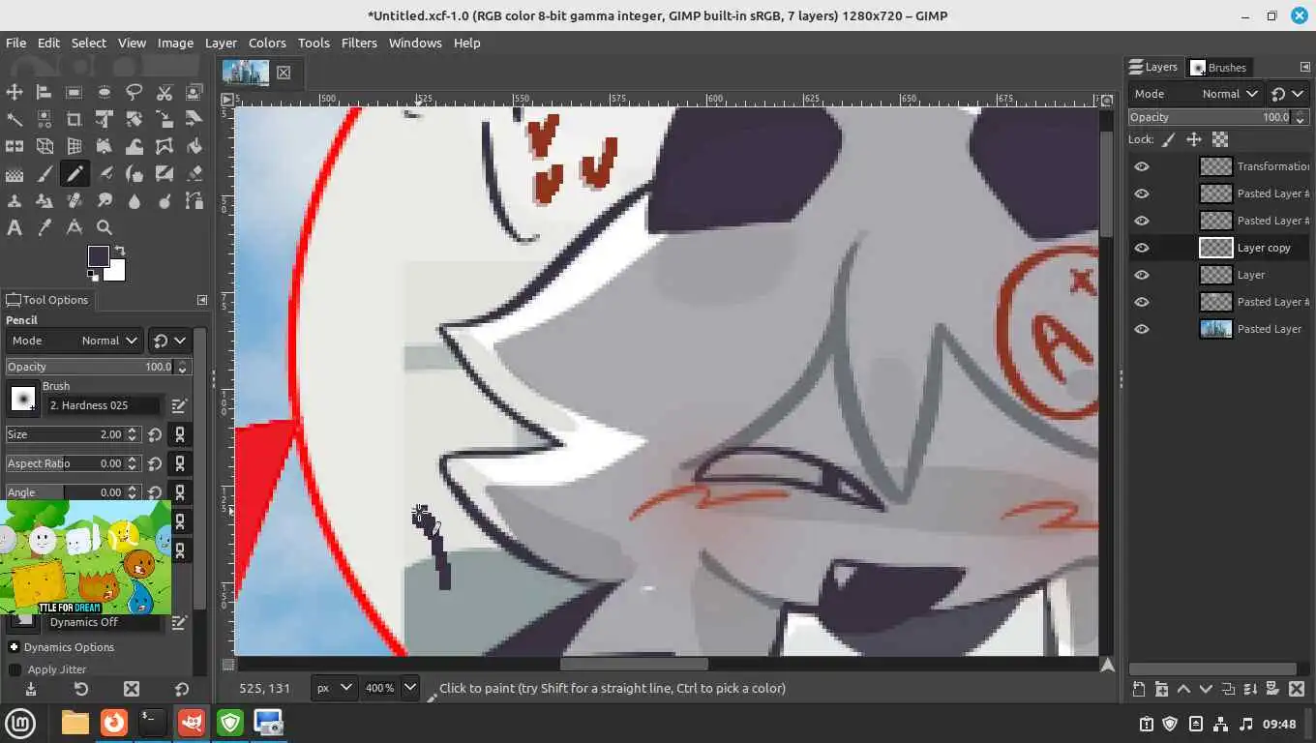Screen dimensions: 1316x743
Task: Enable the Apply Jitter checkbox
Action: tap(15, 669)
